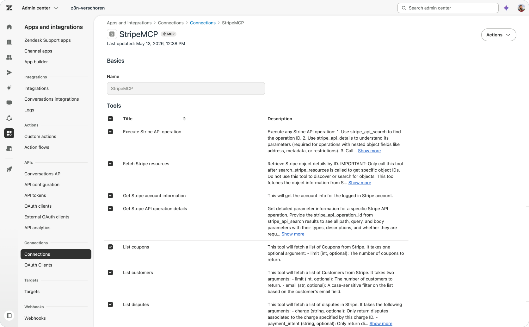Uncheck the List disputes tool
The image size is (529, 327).
pyautogui.click(x=110, y=305)
